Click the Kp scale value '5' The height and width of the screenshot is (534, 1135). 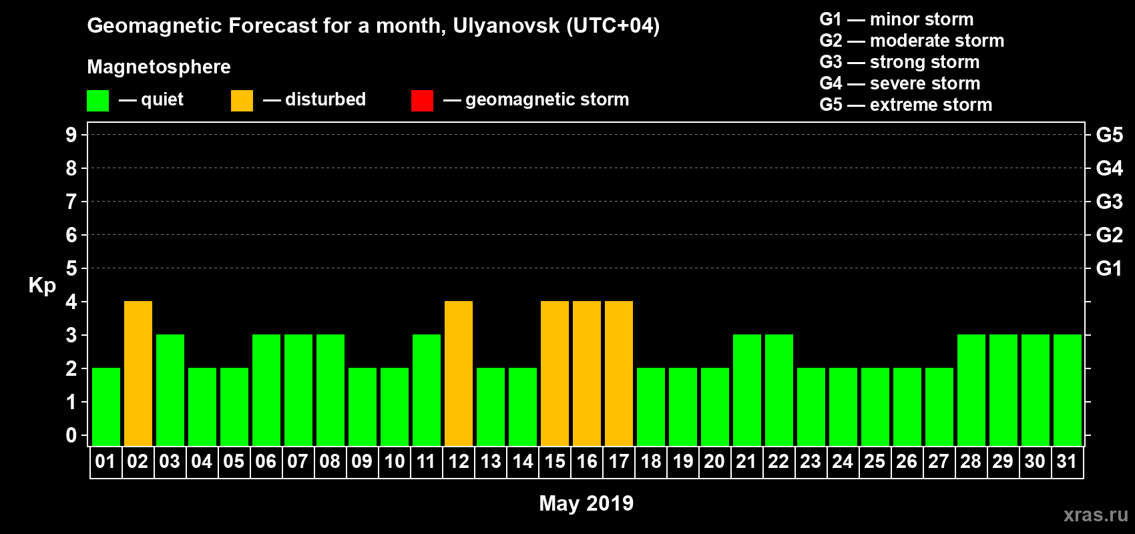[71, 268]
